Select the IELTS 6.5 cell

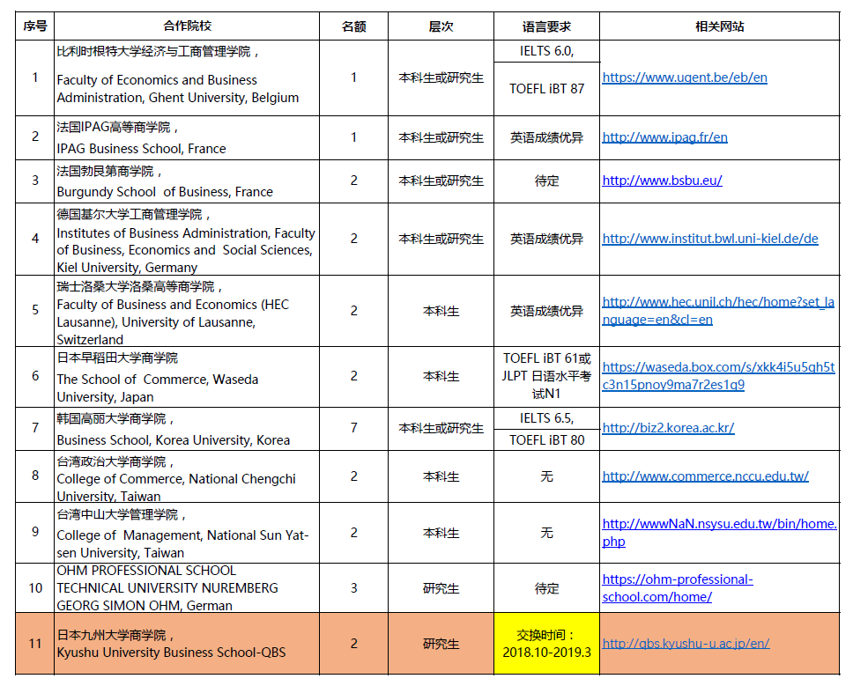tap(546, 418)
